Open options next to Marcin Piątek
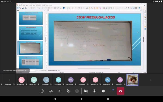Screen dimensions: 163x102 (26, 70)
